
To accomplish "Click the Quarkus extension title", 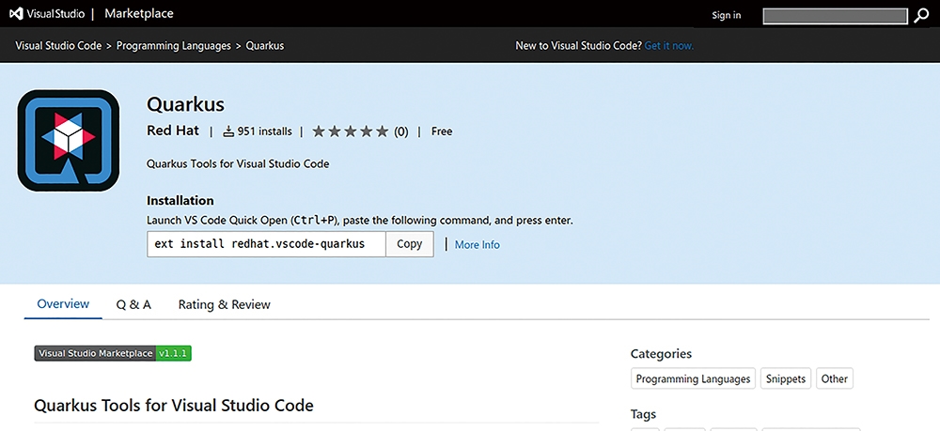I will (x=185, y=105).
